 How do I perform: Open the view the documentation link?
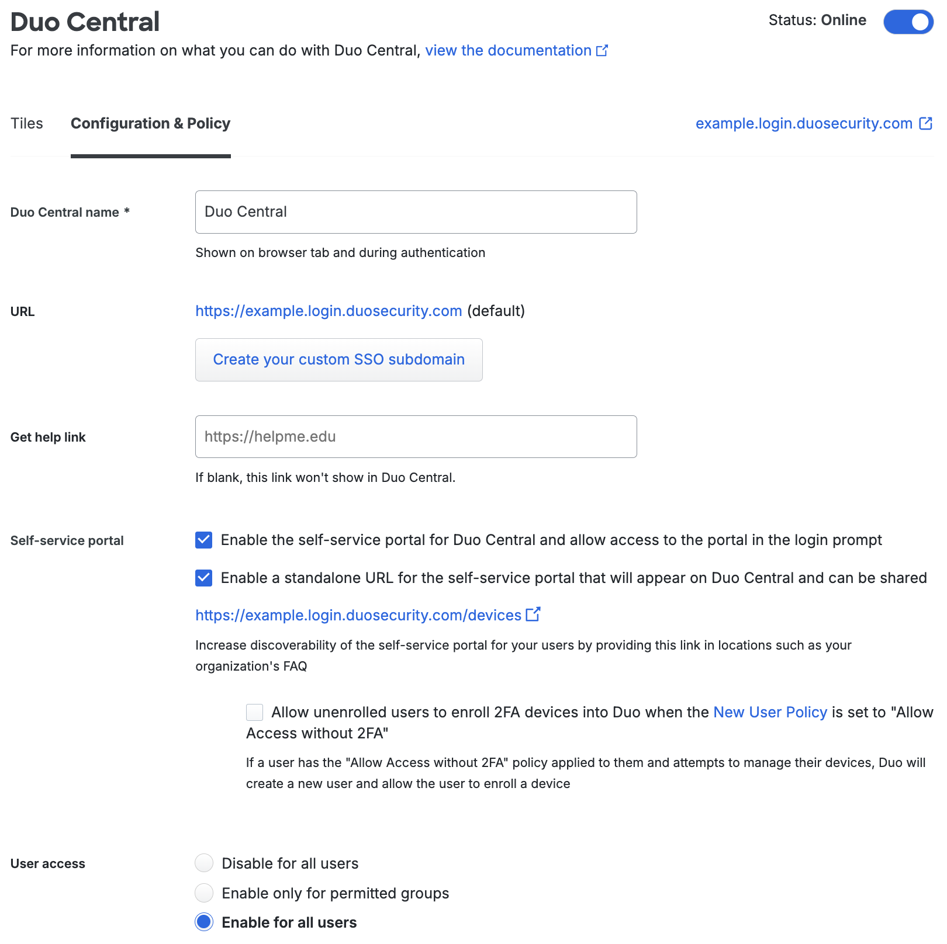coord(508,51)
